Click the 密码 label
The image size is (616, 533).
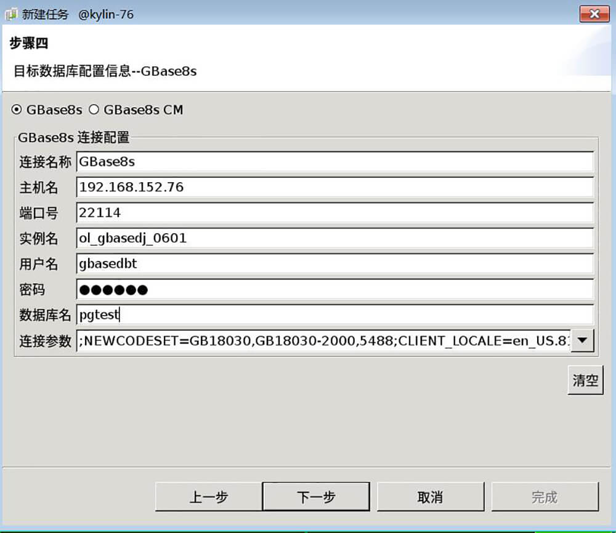32,290
